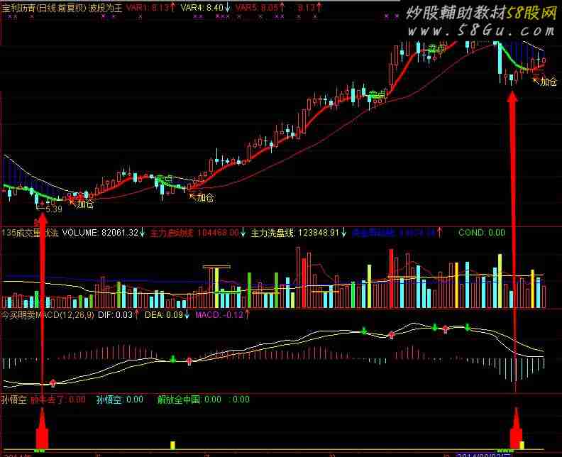Select the VAR4: 8.40 indicator value
Image resolution: width=562 pixels, height=457 pixels.
(206, 8)
